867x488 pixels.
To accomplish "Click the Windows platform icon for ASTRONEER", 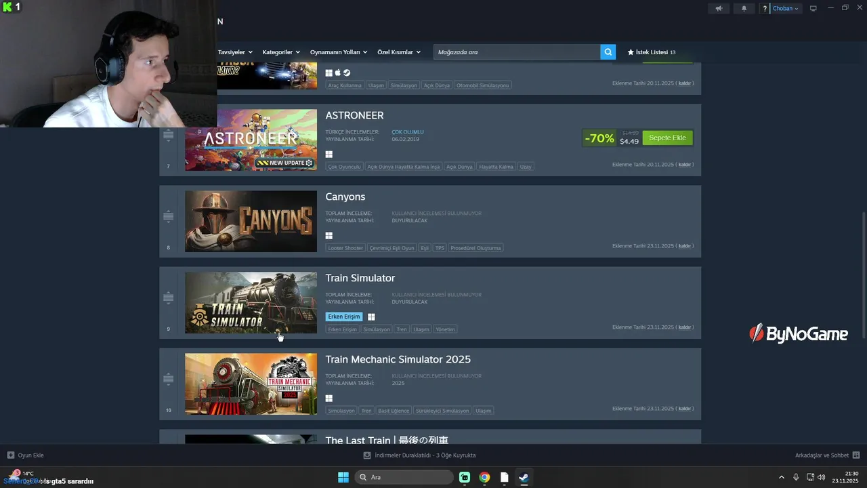I will 329,155.
